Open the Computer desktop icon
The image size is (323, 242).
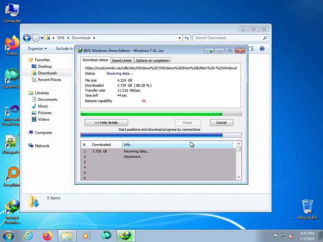(x=12, y=13)
